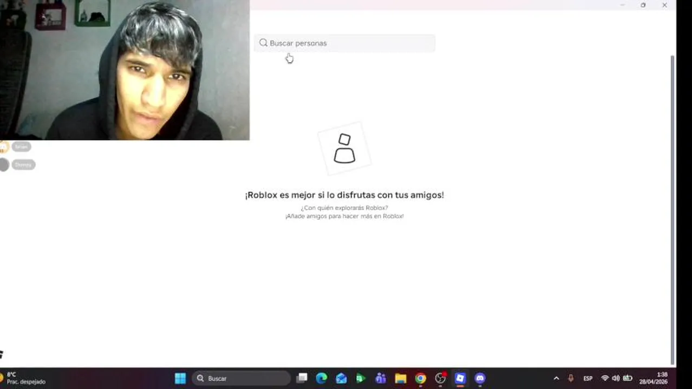Open the ESP language input selector

click(588, 378)
